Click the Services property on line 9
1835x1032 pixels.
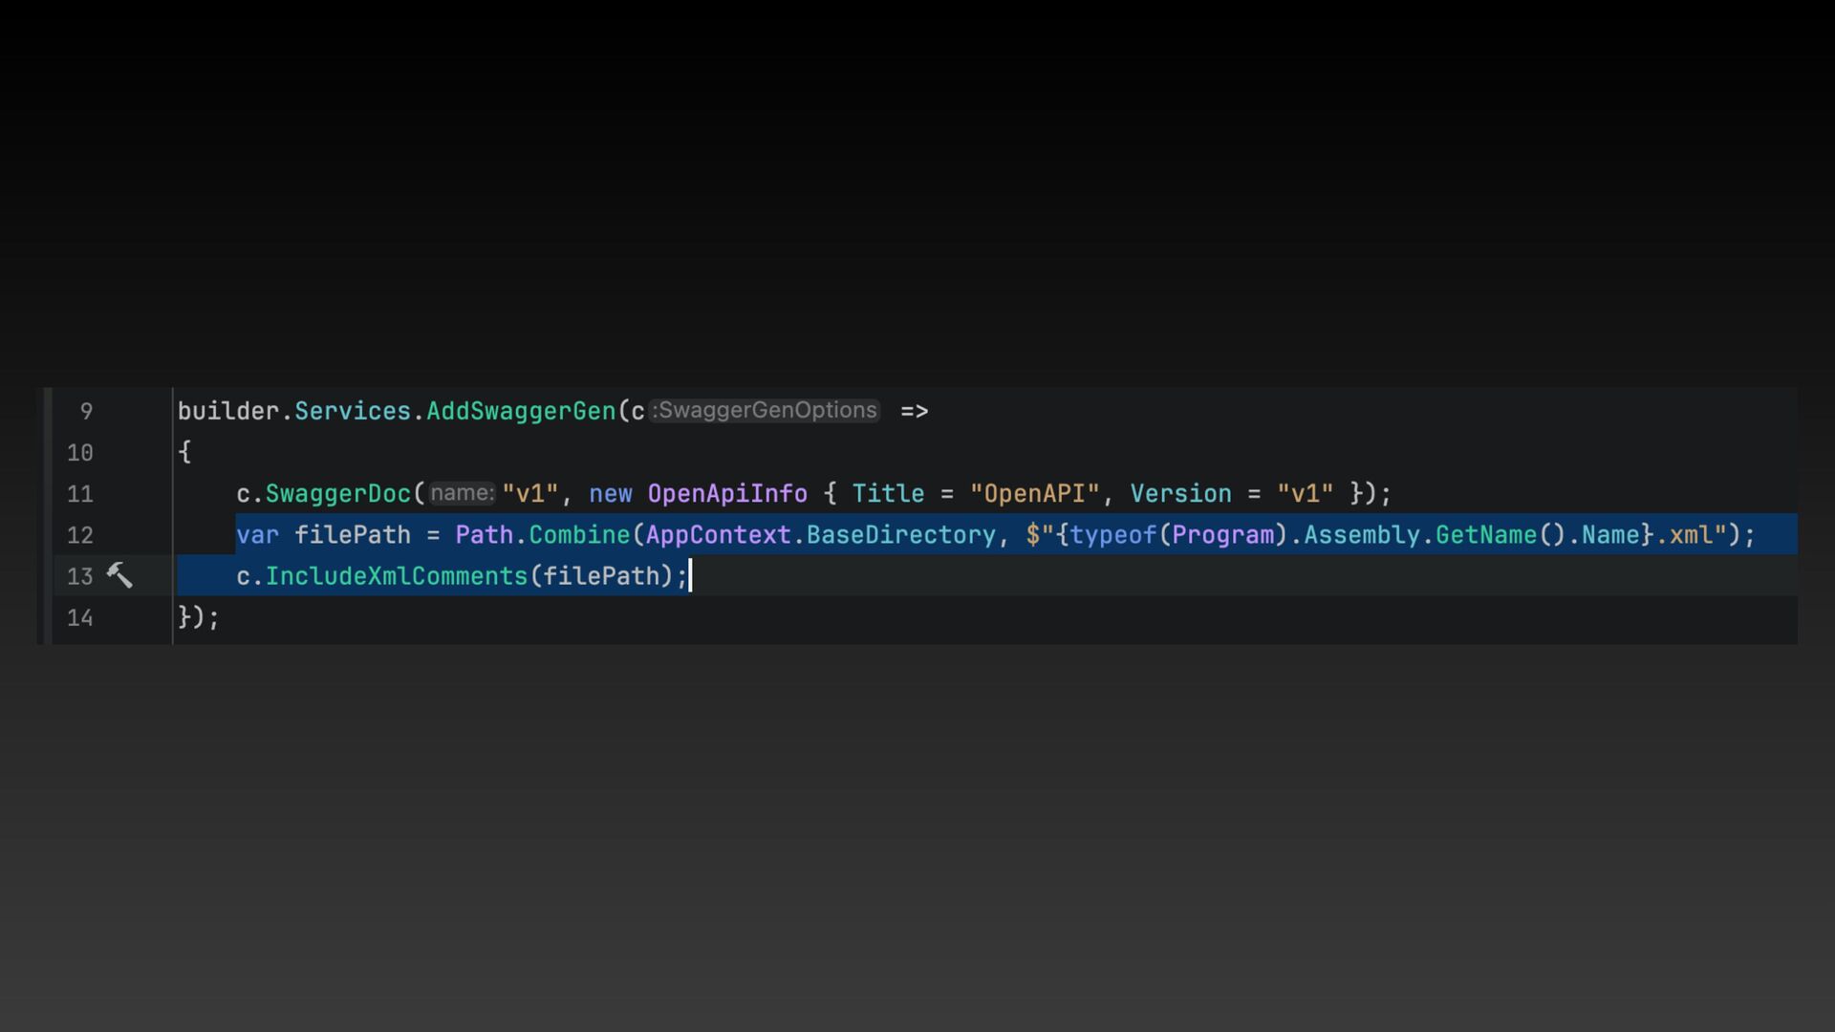tap(352, 411)
